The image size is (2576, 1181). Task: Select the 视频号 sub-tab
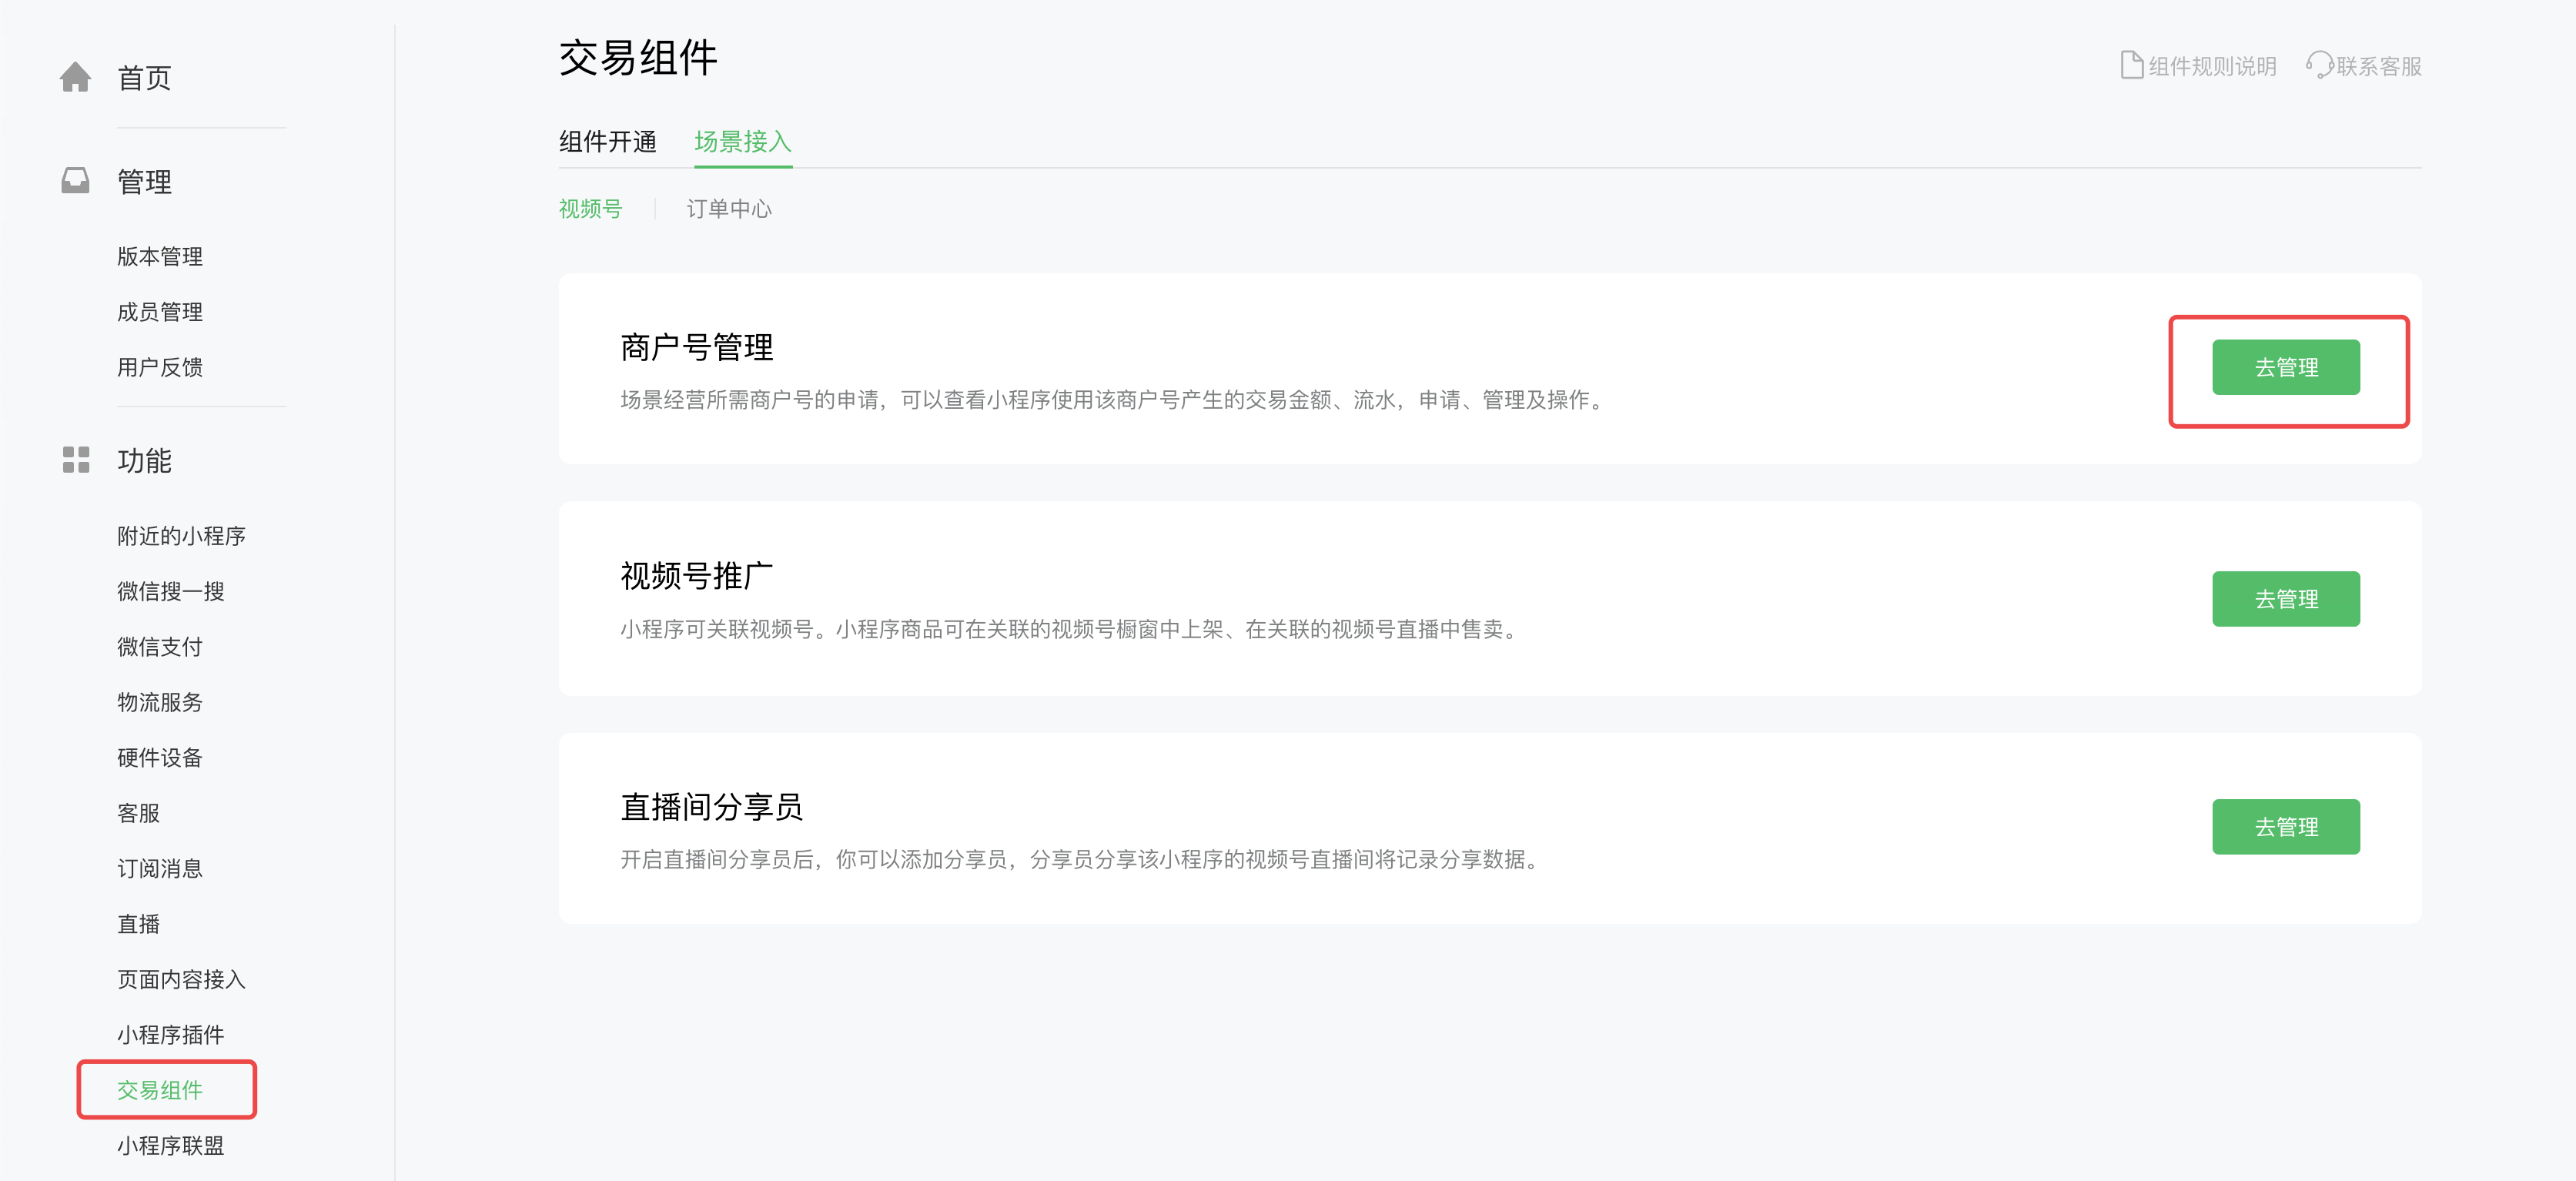tap(590, 209)
